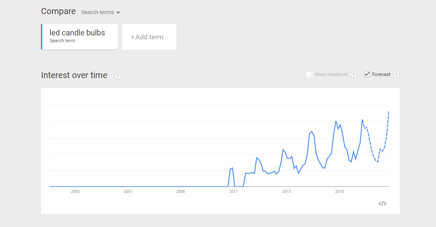The height and width of the screenshot is (227, 436).
Task: Click the 2011 label on time axis
Action: (233, 192)
